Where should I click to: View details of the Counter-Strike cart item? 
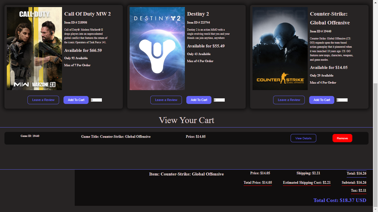[303, 138]
